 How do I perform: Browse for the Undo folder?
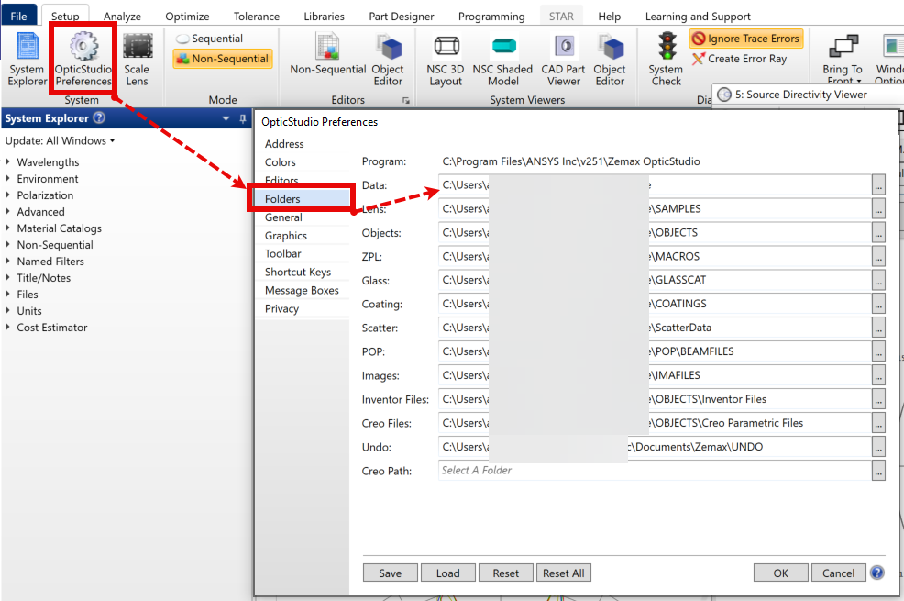click(x=878, y=447)
